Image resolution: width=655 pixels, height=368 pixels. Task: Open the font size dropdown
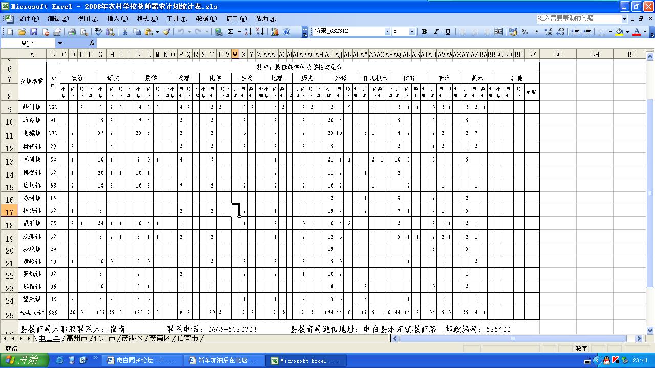click(x=412, y=32)
